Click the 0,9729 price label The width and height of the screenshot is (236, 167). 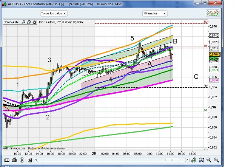[214, 42]
